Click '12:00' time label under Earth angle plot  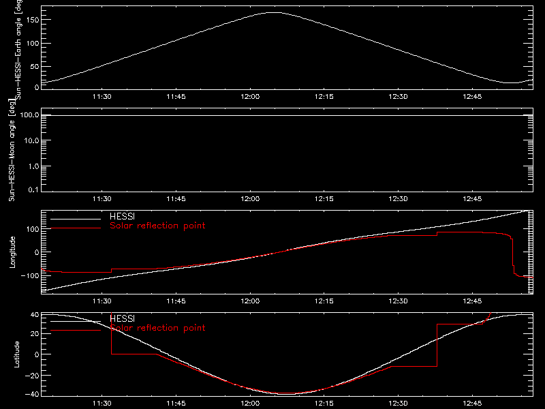click(x=250, y=97)
